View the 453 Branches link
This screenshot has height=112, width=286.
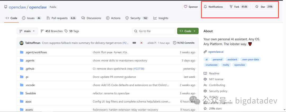pyautogui.click(x=52, y=31)
